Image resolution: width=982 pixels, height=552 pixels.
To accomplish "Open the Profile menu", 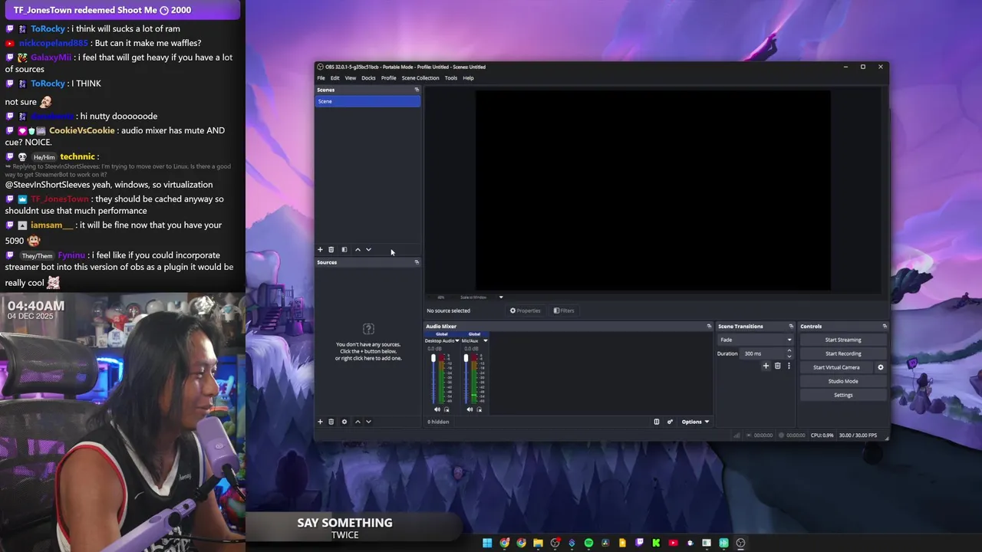I will click(389, 78).
